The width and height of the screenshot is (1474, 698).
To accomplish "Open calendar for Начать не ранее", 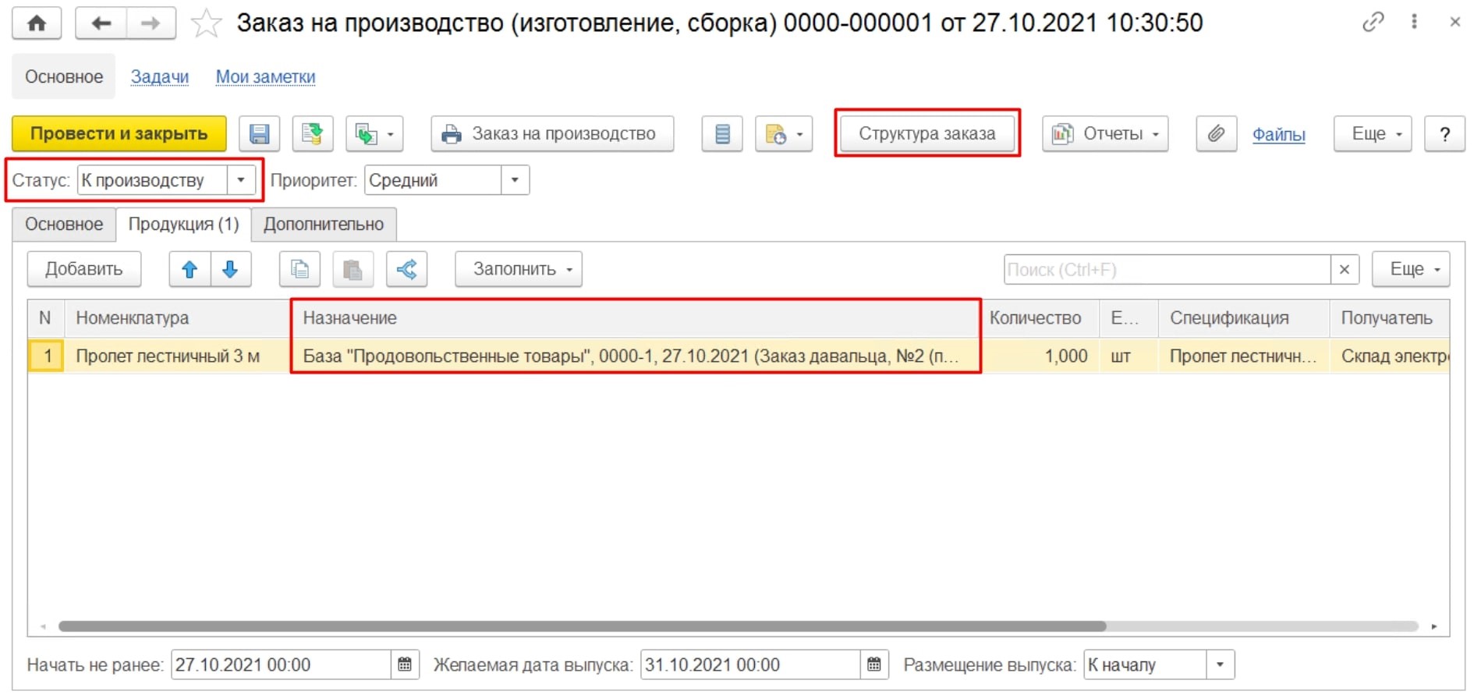I will point(405,665).
